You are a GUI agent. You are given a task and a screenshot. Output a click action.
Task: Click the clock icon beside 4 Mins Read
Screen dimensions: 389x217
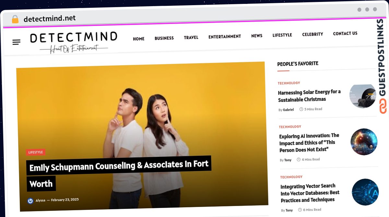[299, 159]
